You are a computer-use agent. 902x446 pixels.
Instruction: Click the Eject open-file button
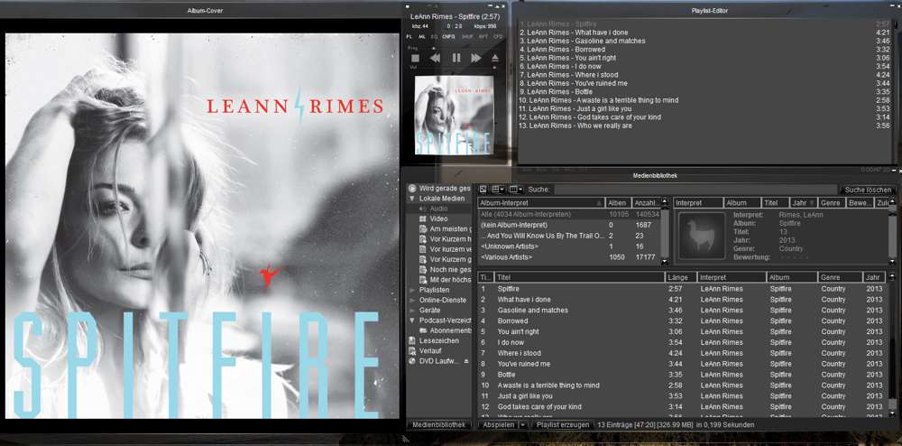[494, 58]
